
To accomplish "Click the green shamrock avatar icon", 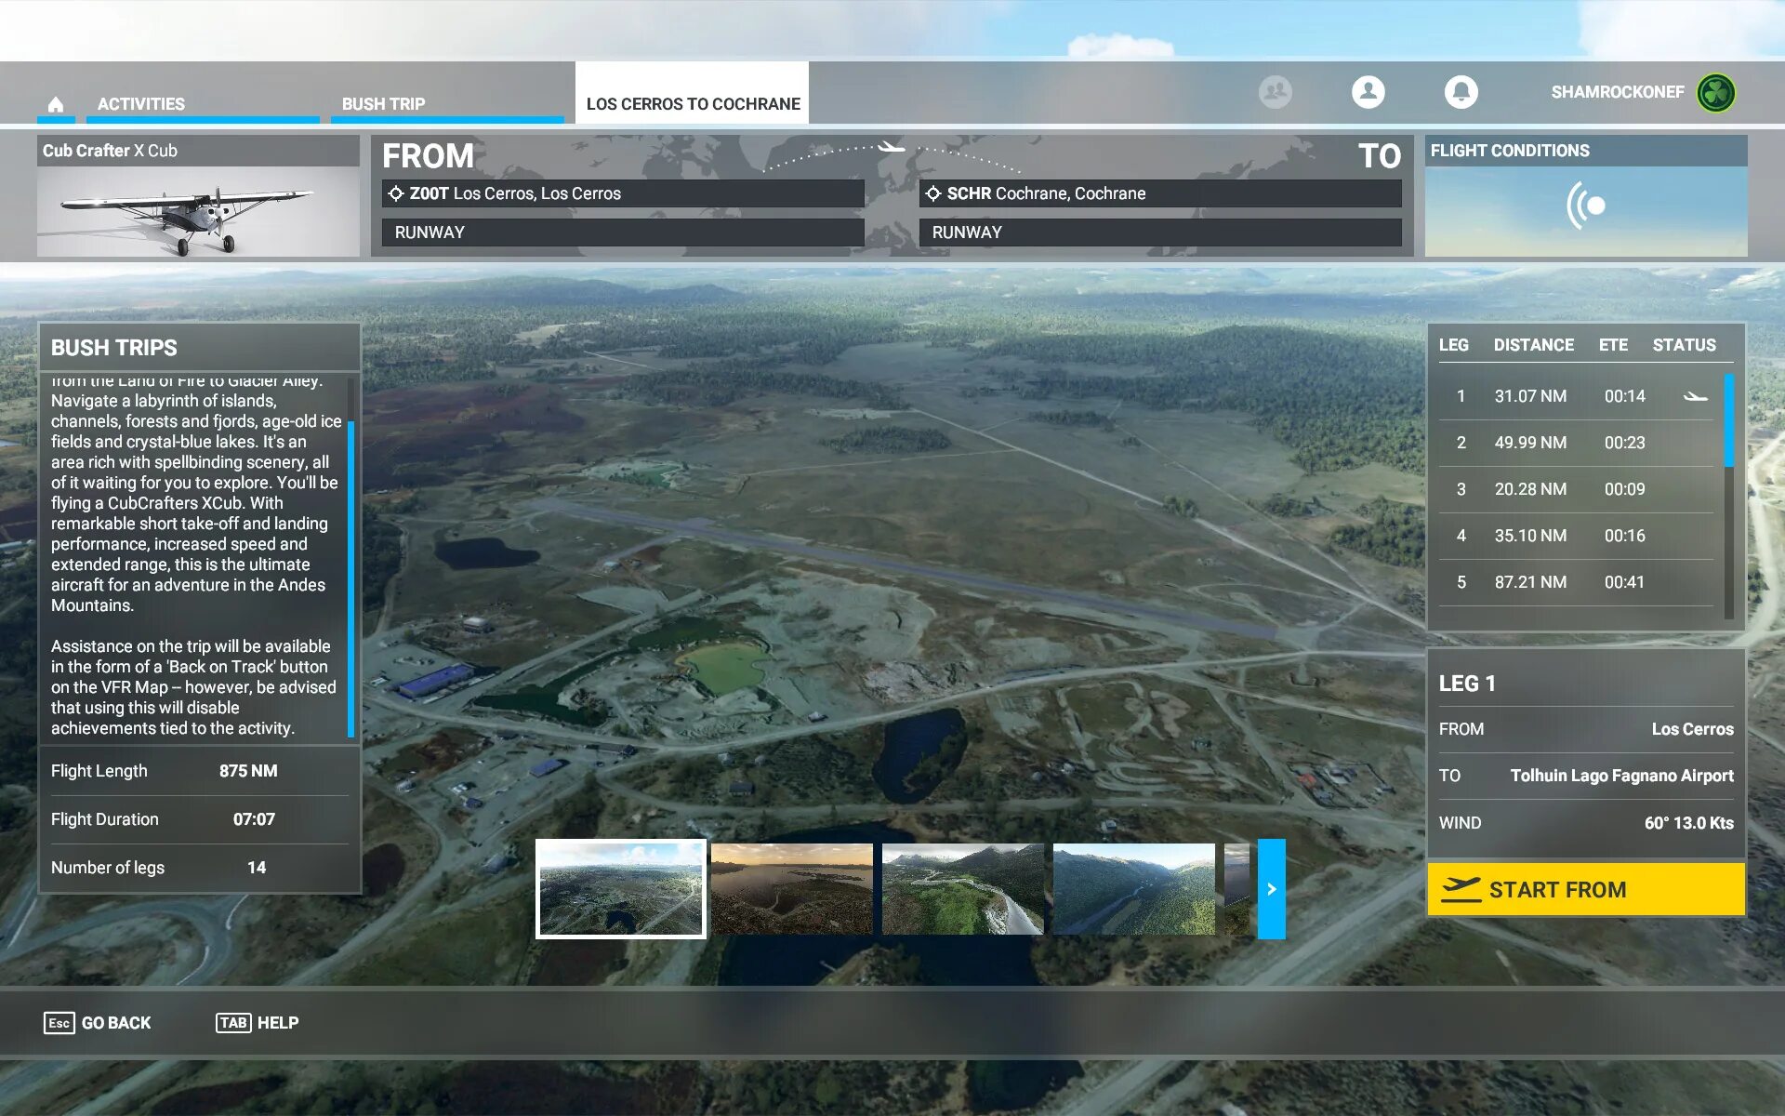I will 1715,93.
